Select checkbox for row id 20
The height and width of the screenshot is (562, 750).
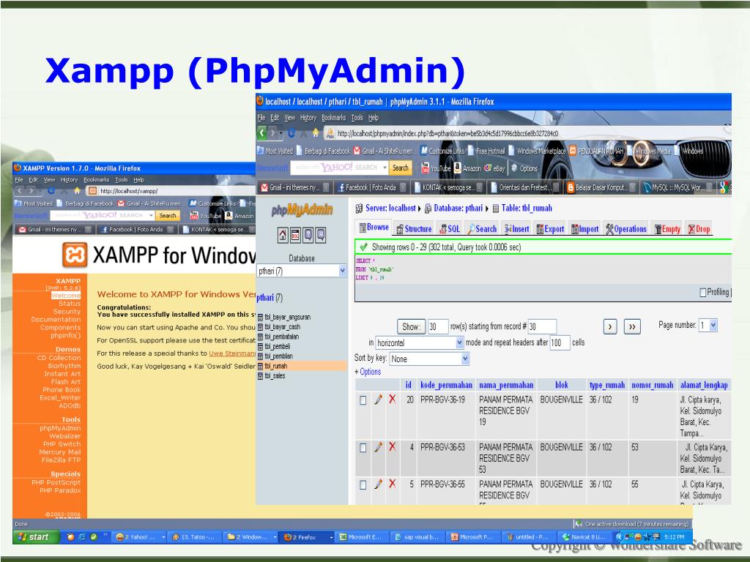click(x=363, y=400)
